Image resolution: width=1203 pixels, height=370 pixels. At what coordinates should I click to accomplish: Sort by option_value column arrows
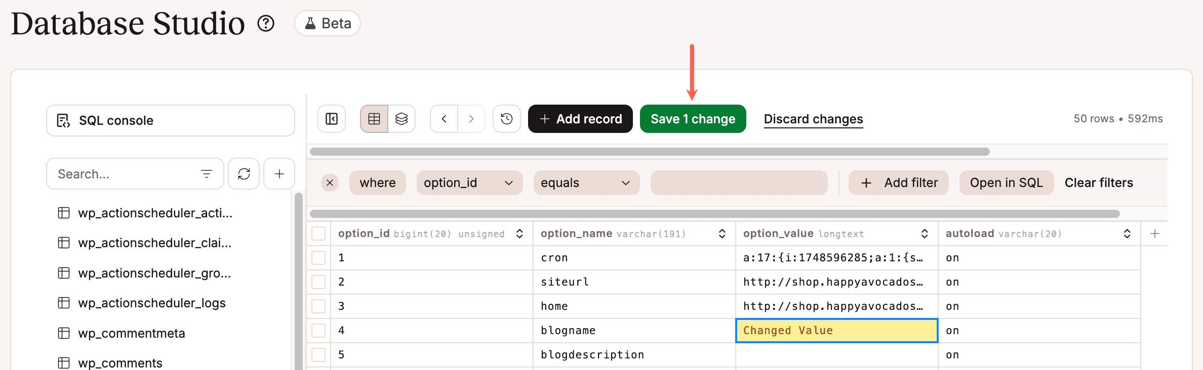click(925, 234)
